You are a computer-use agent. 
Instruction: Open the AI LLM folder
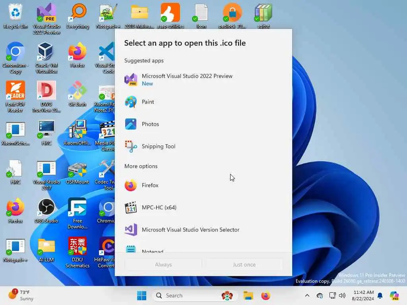[46, 250]
